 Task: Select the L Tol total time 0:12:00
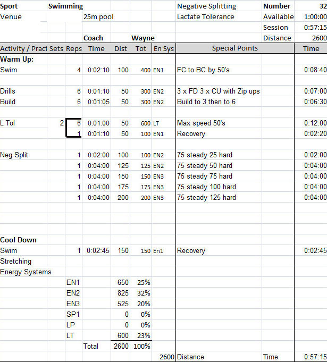(x=315, y=123)
